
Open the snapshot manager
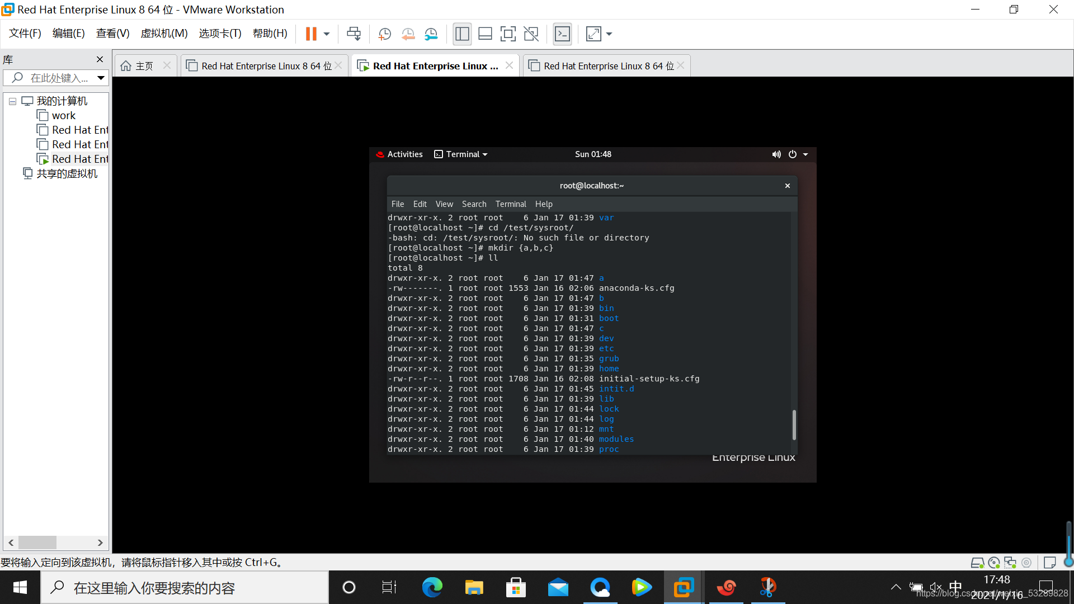(x=431, y=34)
